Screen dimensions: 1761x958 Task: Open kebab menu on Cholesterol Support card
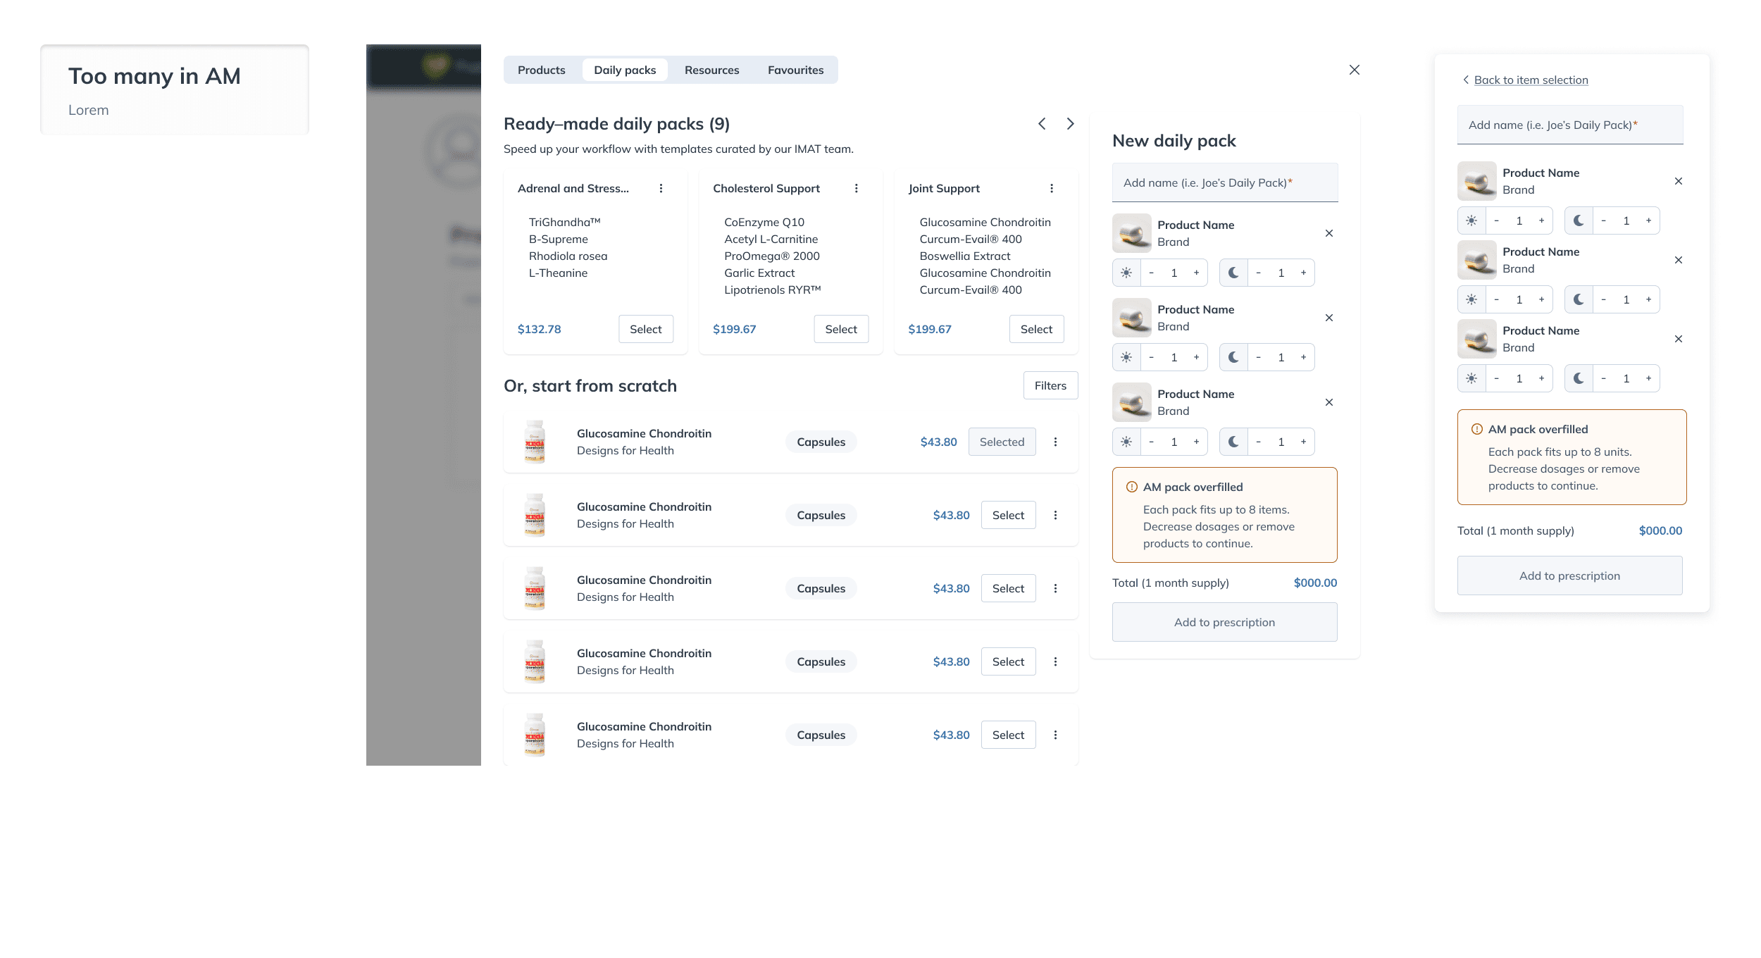pos(856,188)
